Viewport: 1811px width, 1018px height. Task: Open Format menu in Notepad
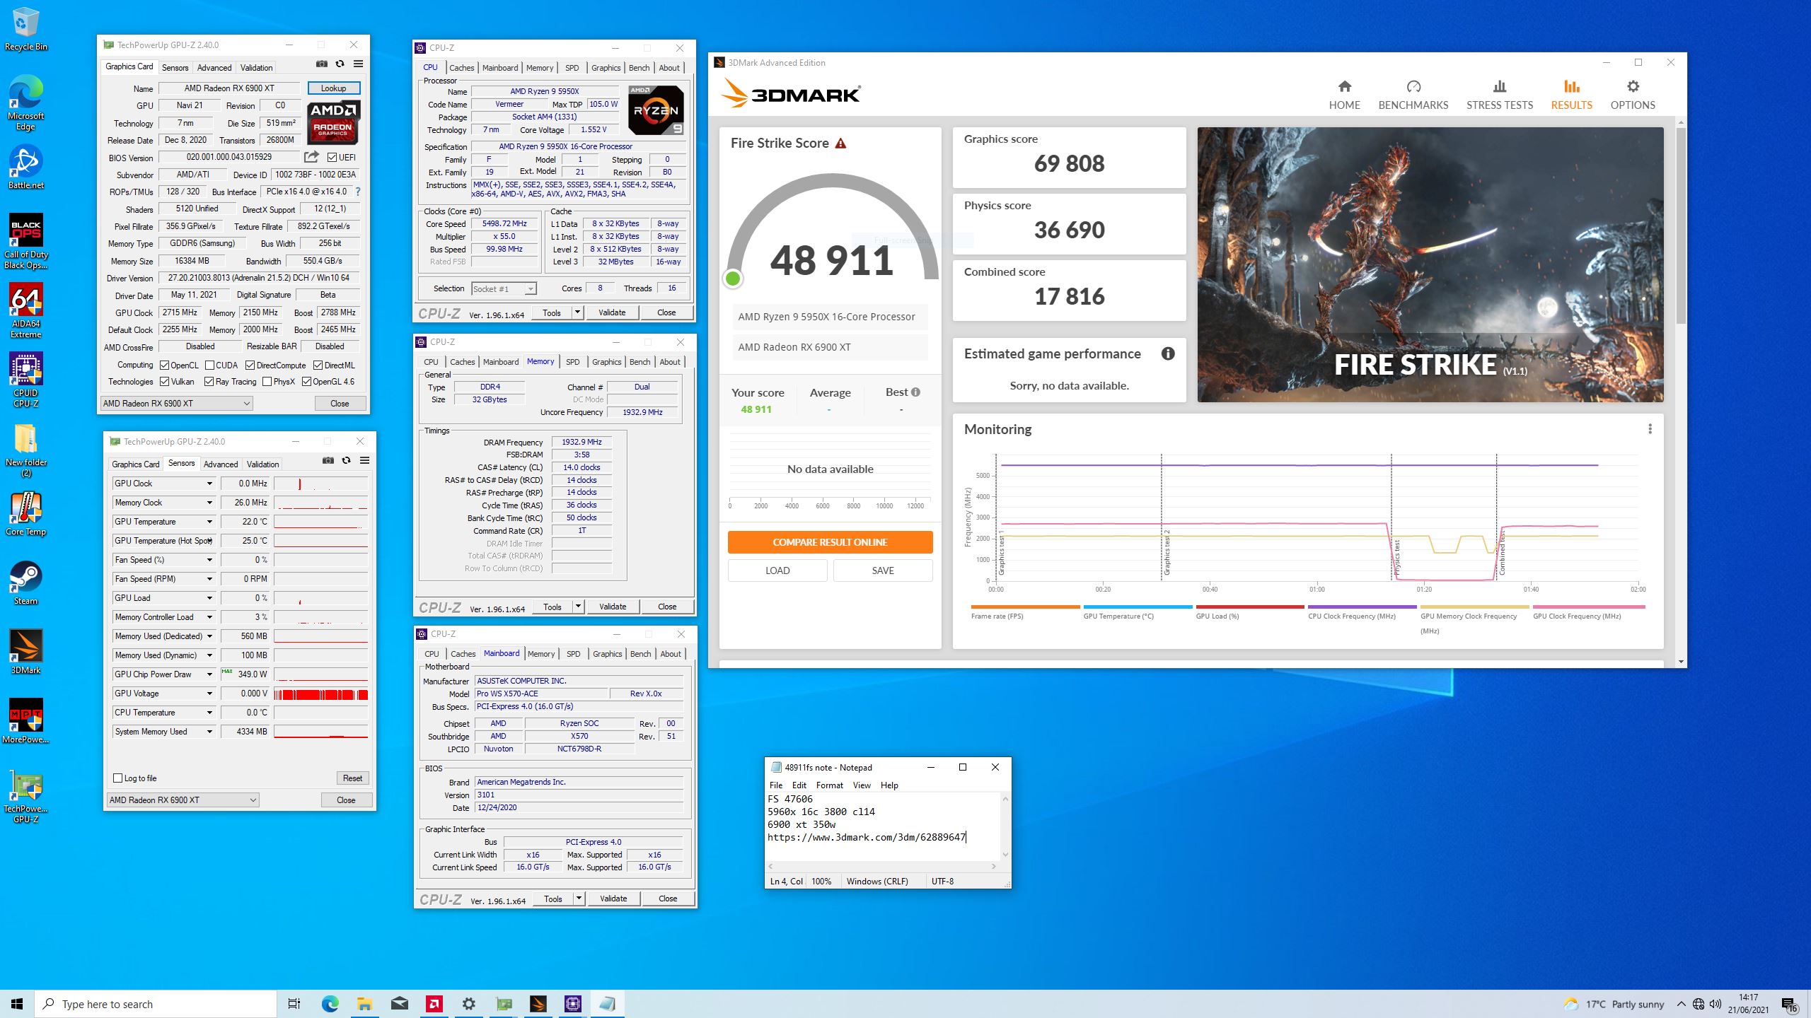pos(829,785)
